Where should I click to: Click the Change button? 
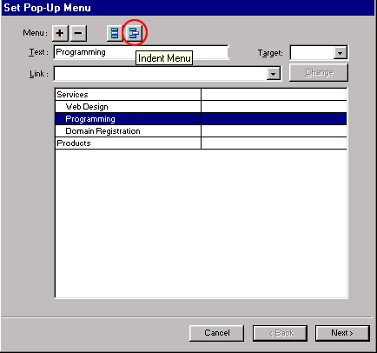pos(319,72)
